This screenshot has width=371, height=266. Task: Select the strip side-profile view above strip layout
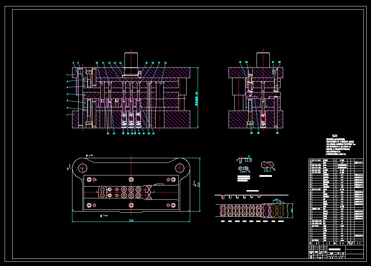click(x=251, y=196)
